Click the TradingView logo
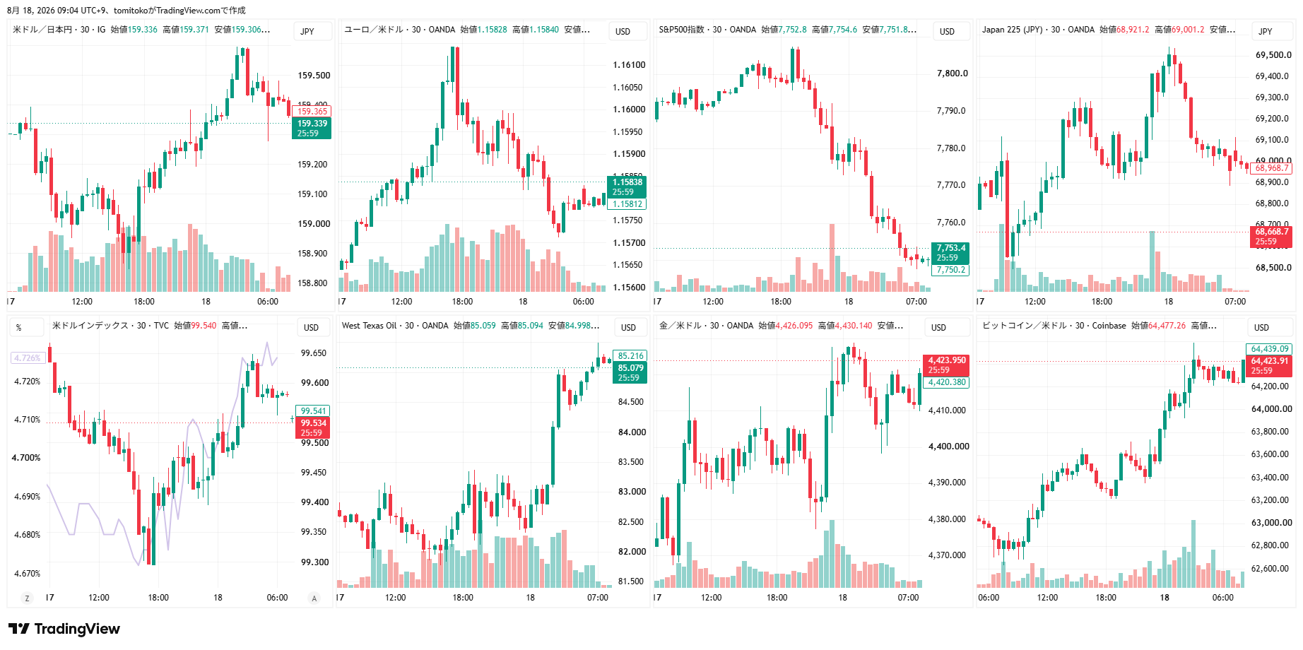Image resolution: width=1303 pixels, height=650 pixels. 64,629
